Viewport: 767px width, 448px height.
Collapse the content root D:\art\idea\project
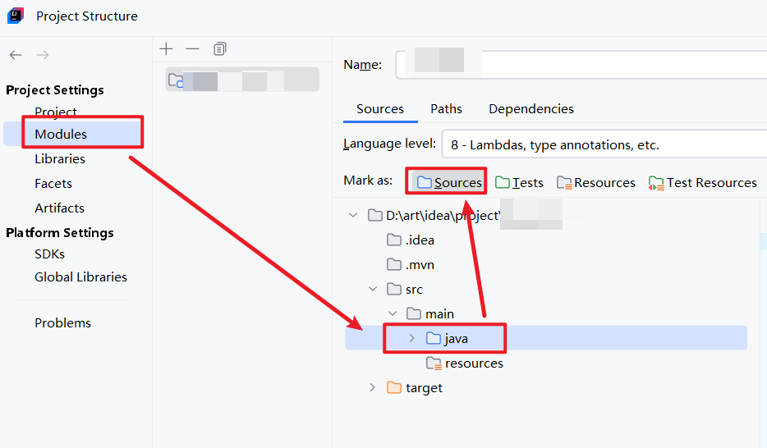click(353, 215)
